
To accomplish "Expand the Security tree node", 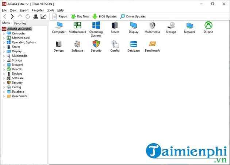I will 4,83.
